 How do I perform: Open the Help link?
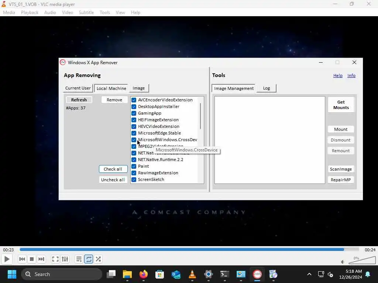point(338,76)
